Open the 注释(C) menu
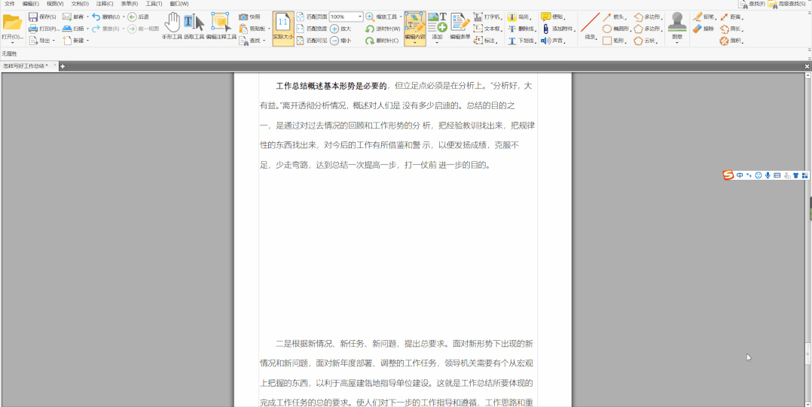The width and height of the screenshot is (812, 407). point(105,4)
